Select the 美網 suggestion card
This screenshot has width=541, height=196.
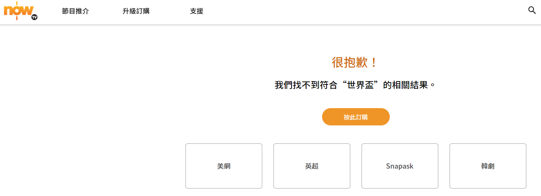pyautogui.click(x=224, y=166)
